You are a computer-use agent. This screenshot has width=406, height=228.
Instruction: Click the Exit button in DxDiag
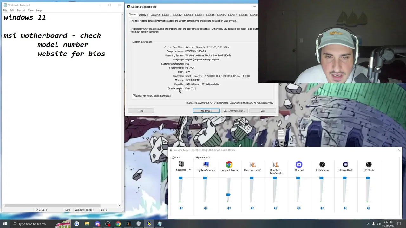click(x=263, y=111)
